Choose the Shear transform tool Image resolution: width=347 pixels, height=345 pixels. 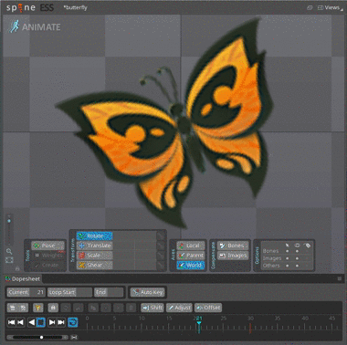95,265
